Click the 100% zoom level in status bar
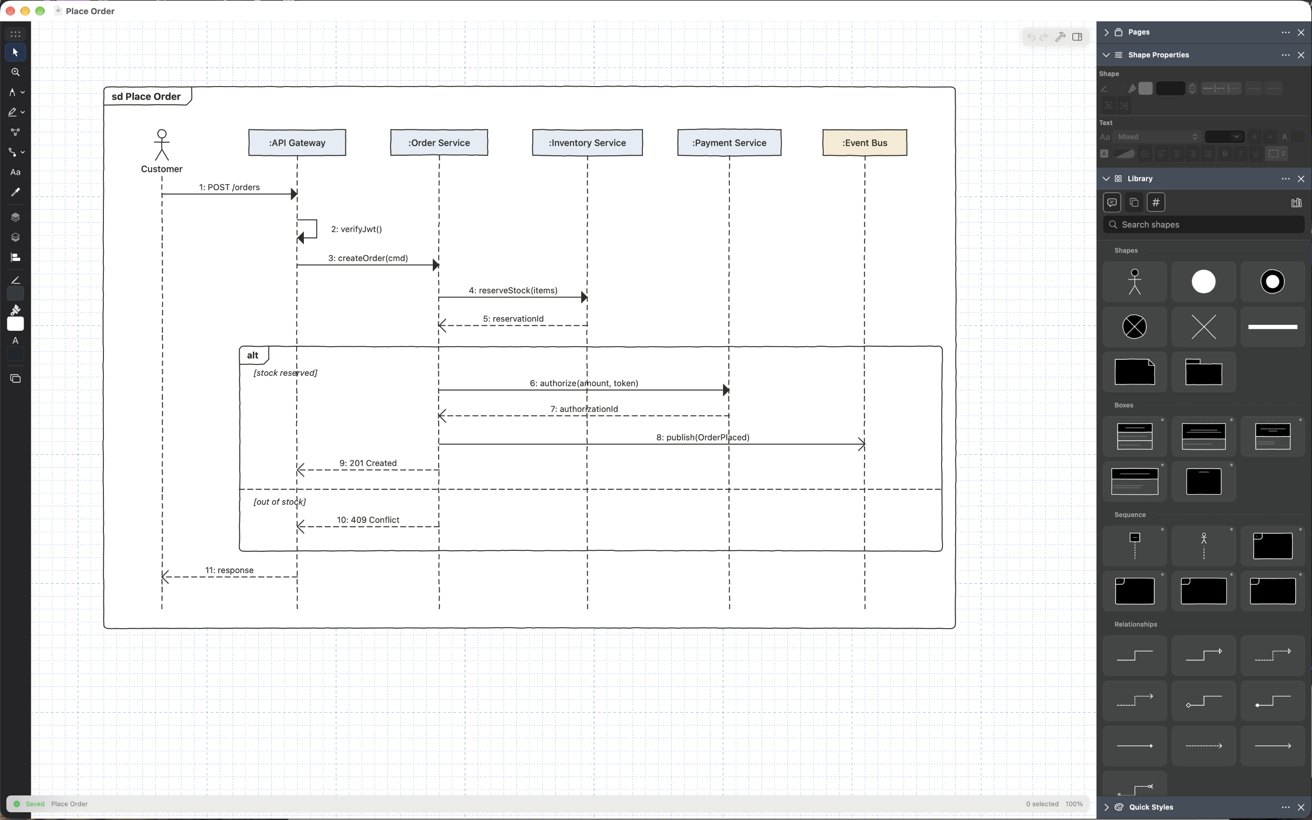This screenshot has height=820, width=1312. coord(1074,804)
